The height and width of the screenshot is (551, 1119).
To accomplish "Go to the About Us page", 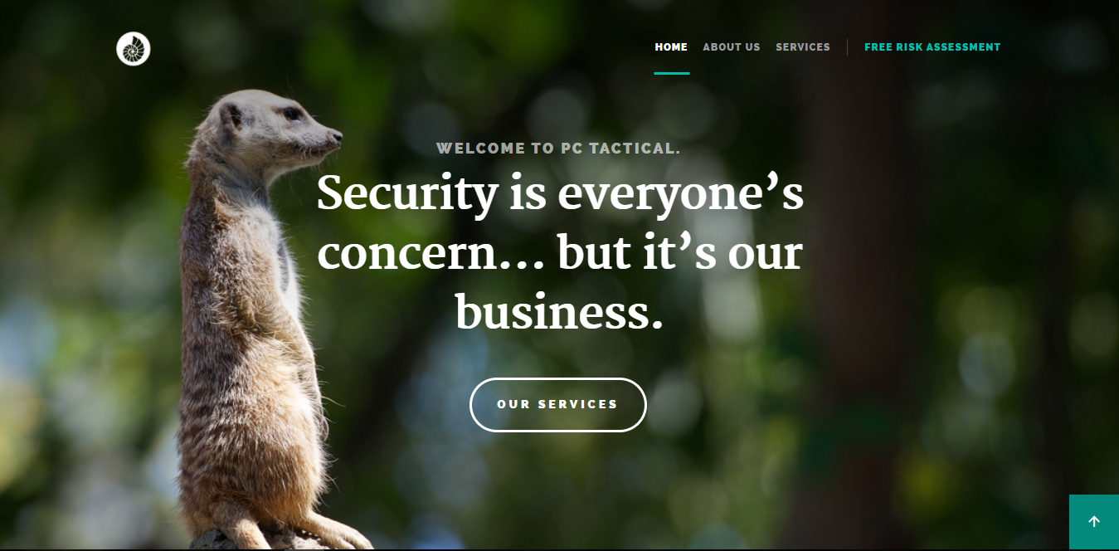I will pos(732,47).
